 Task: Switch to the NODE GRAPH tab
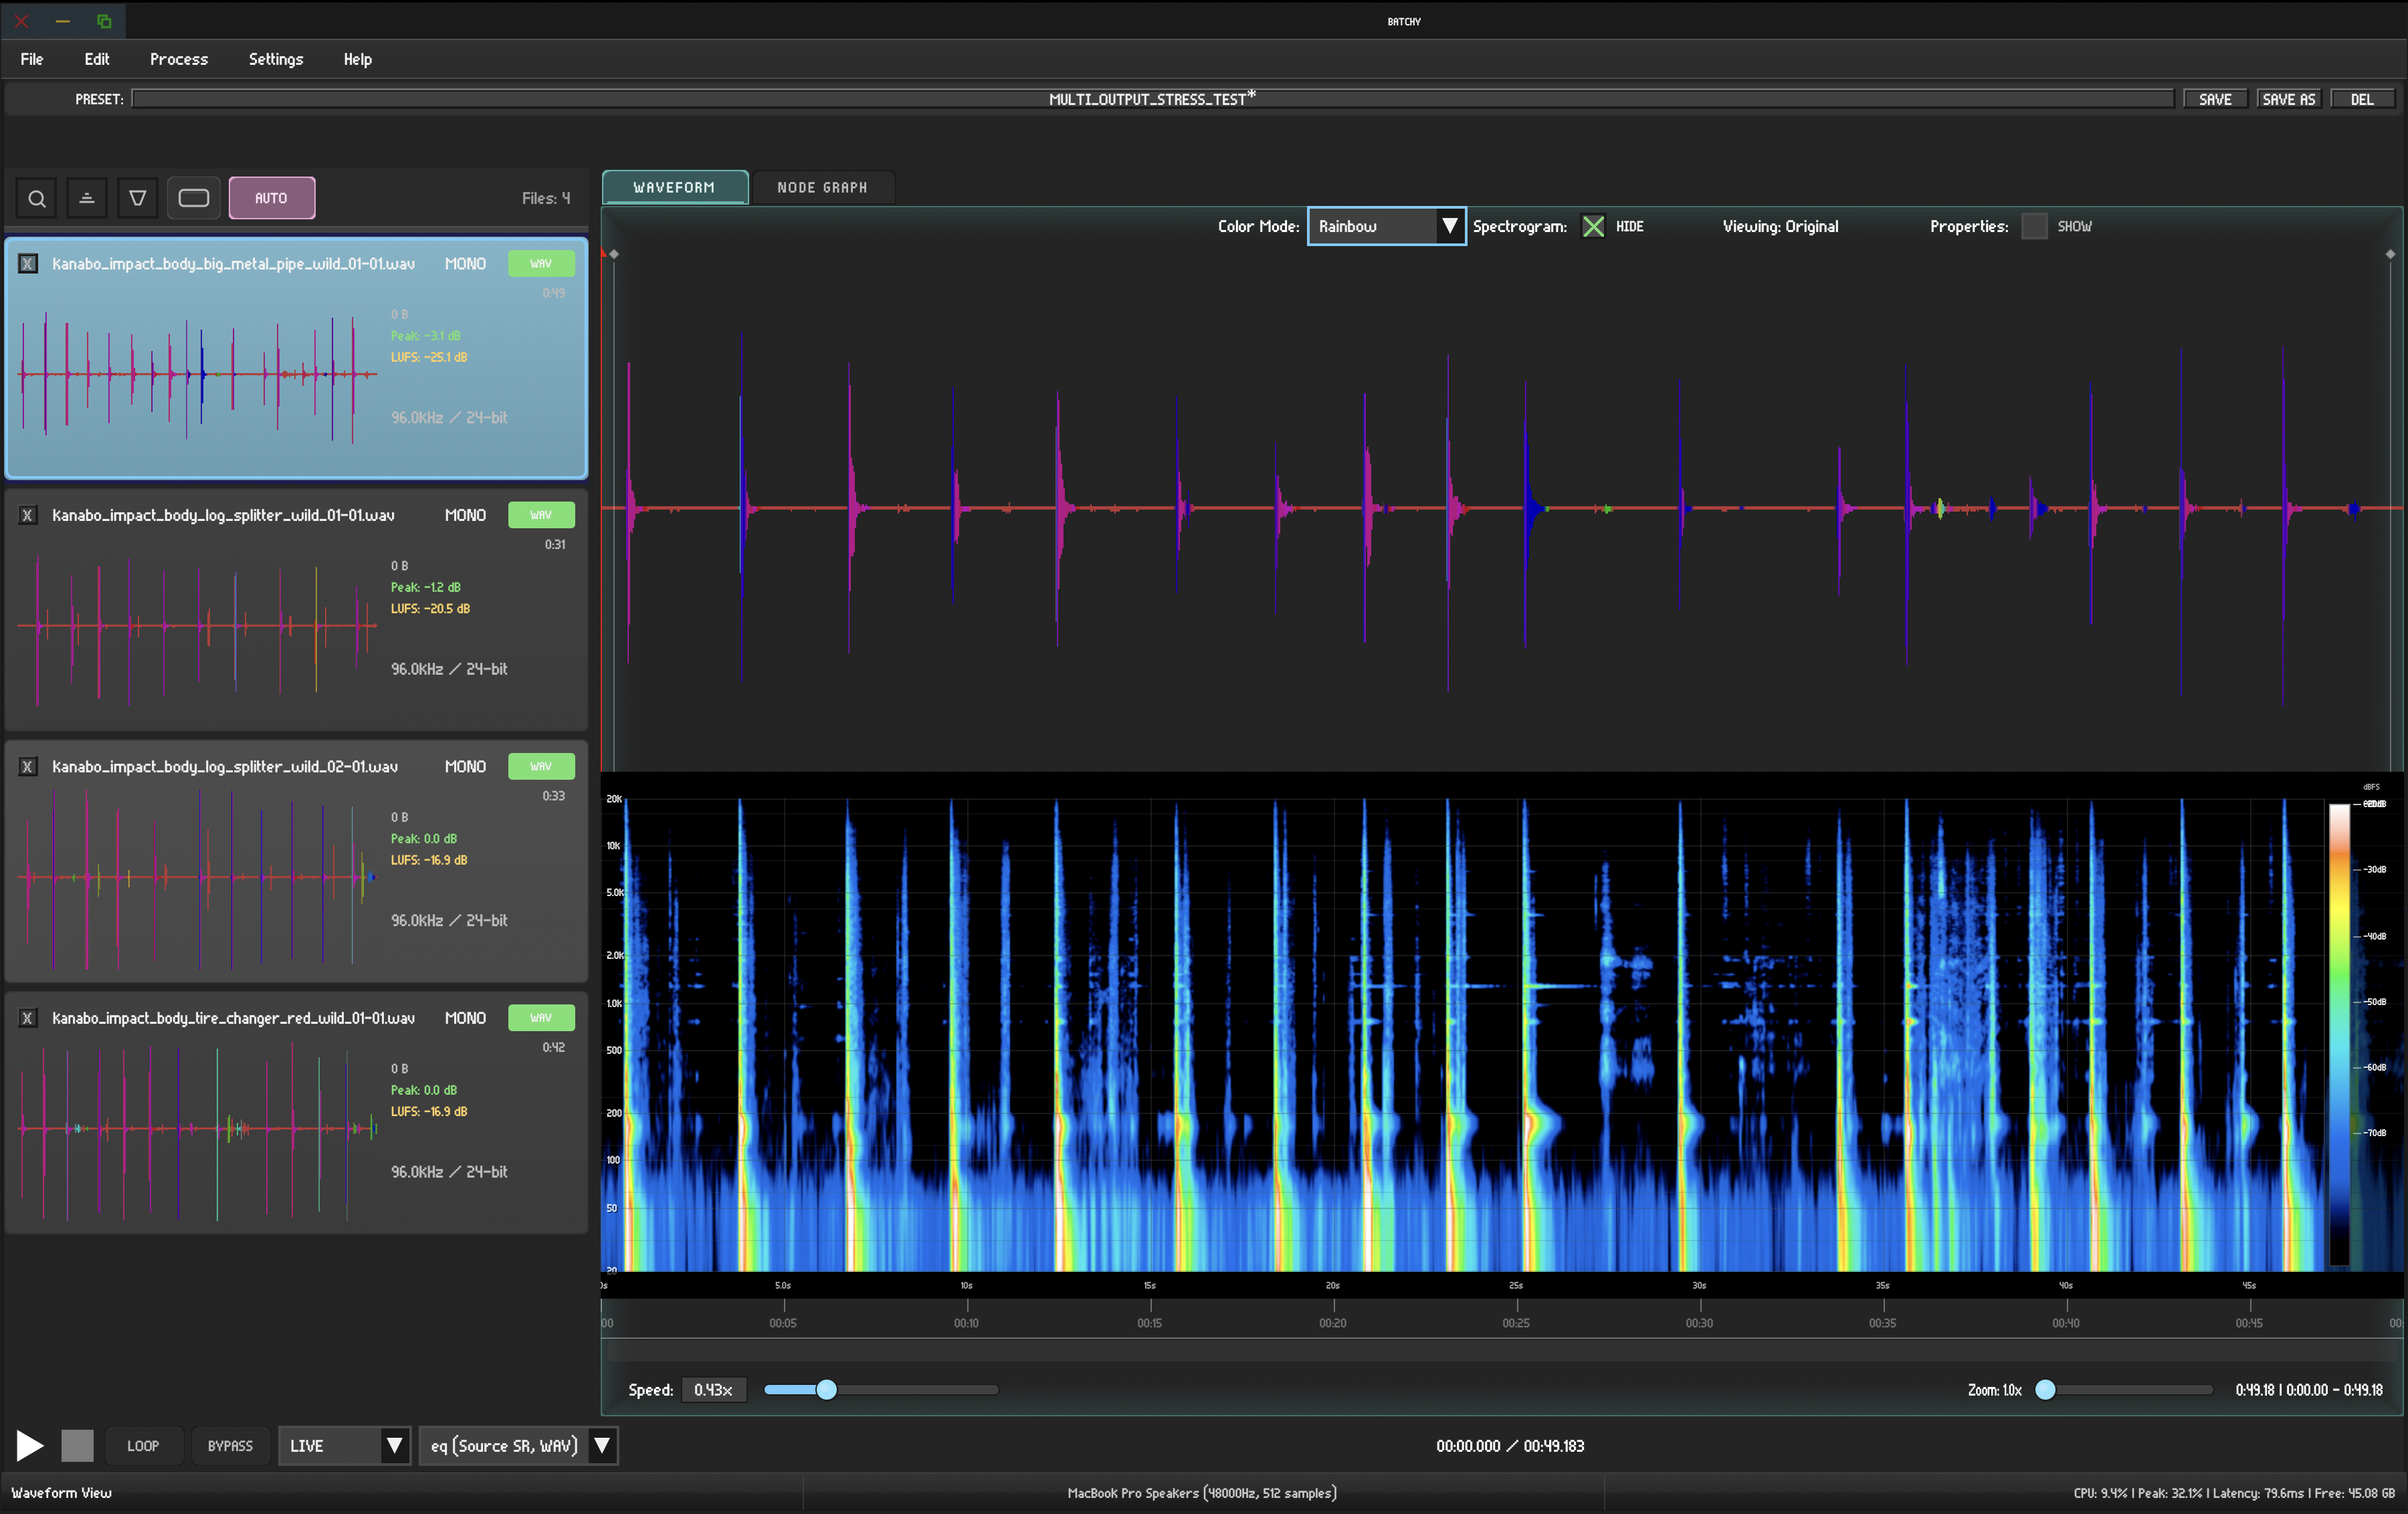click(x=821, y=188)
